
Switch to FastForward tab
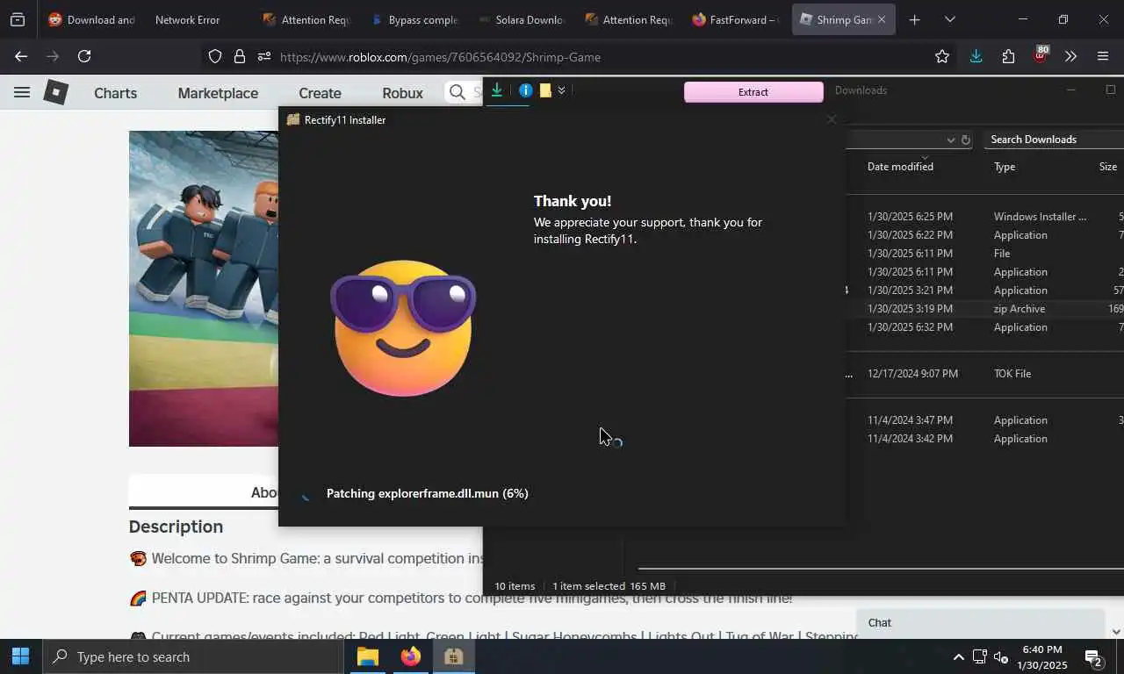(734, 19)
